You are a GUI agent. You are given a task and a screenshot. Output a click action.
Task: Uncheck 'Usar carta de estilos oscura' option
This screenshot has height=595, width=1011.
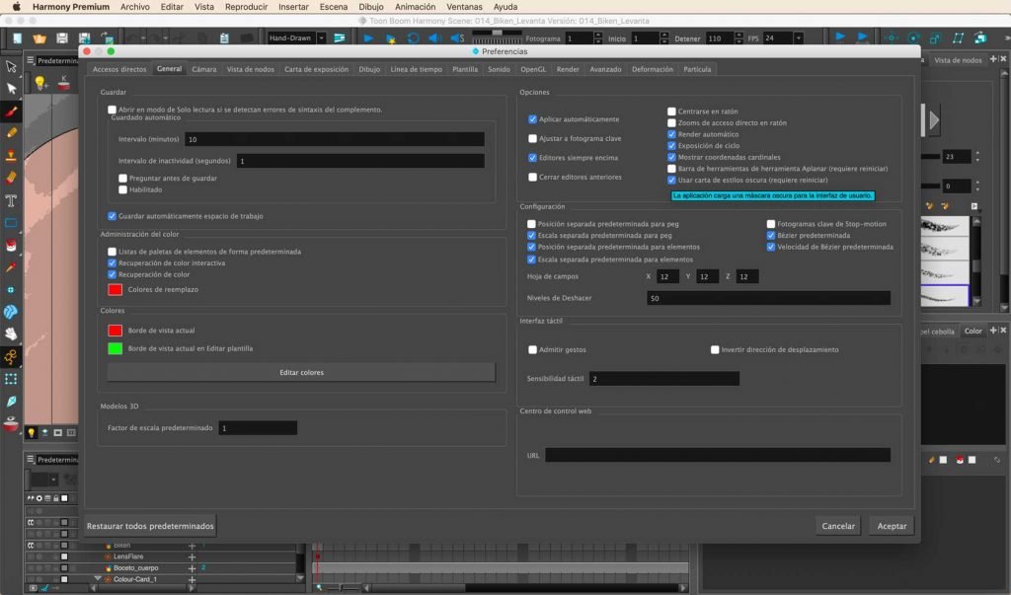tap(671, 180)
